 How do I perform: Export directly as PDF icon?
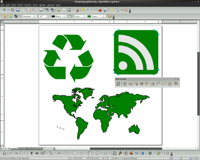click(x=36, y=10)
